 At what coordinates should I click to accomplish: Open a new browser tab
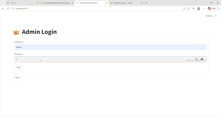coord(146,3)
